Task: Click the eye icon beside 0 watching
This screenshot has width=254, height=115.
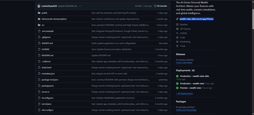Action: click(x=177, y=42)
